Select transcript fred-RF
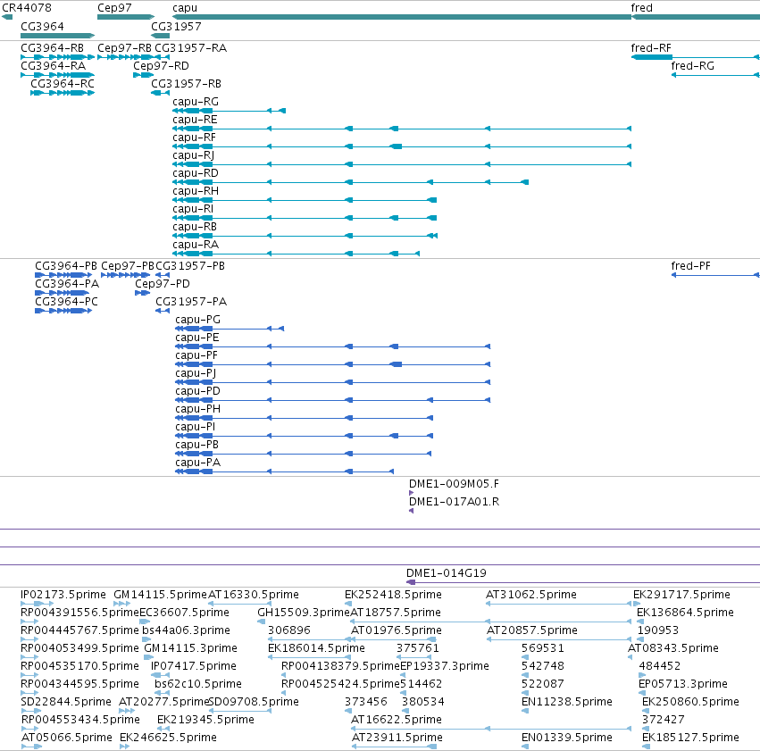 pyautogui.click(x=695, y=57)
